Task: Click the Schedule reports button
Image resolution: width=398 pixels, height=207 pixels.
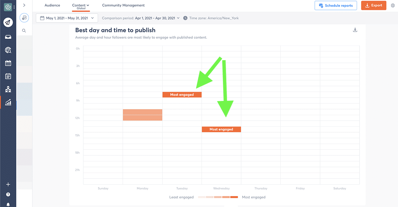Action: point(336,6)
